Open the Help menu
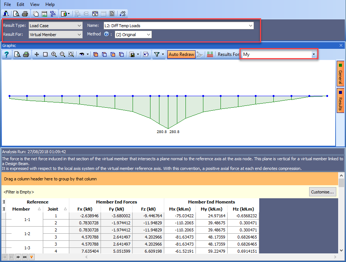The height and width of the screenshot is (262, 346). (x=50, y=4)
